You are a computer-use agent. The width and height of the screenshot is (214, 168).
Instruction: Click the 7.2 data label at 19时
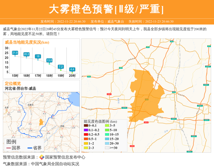[61, 67]
